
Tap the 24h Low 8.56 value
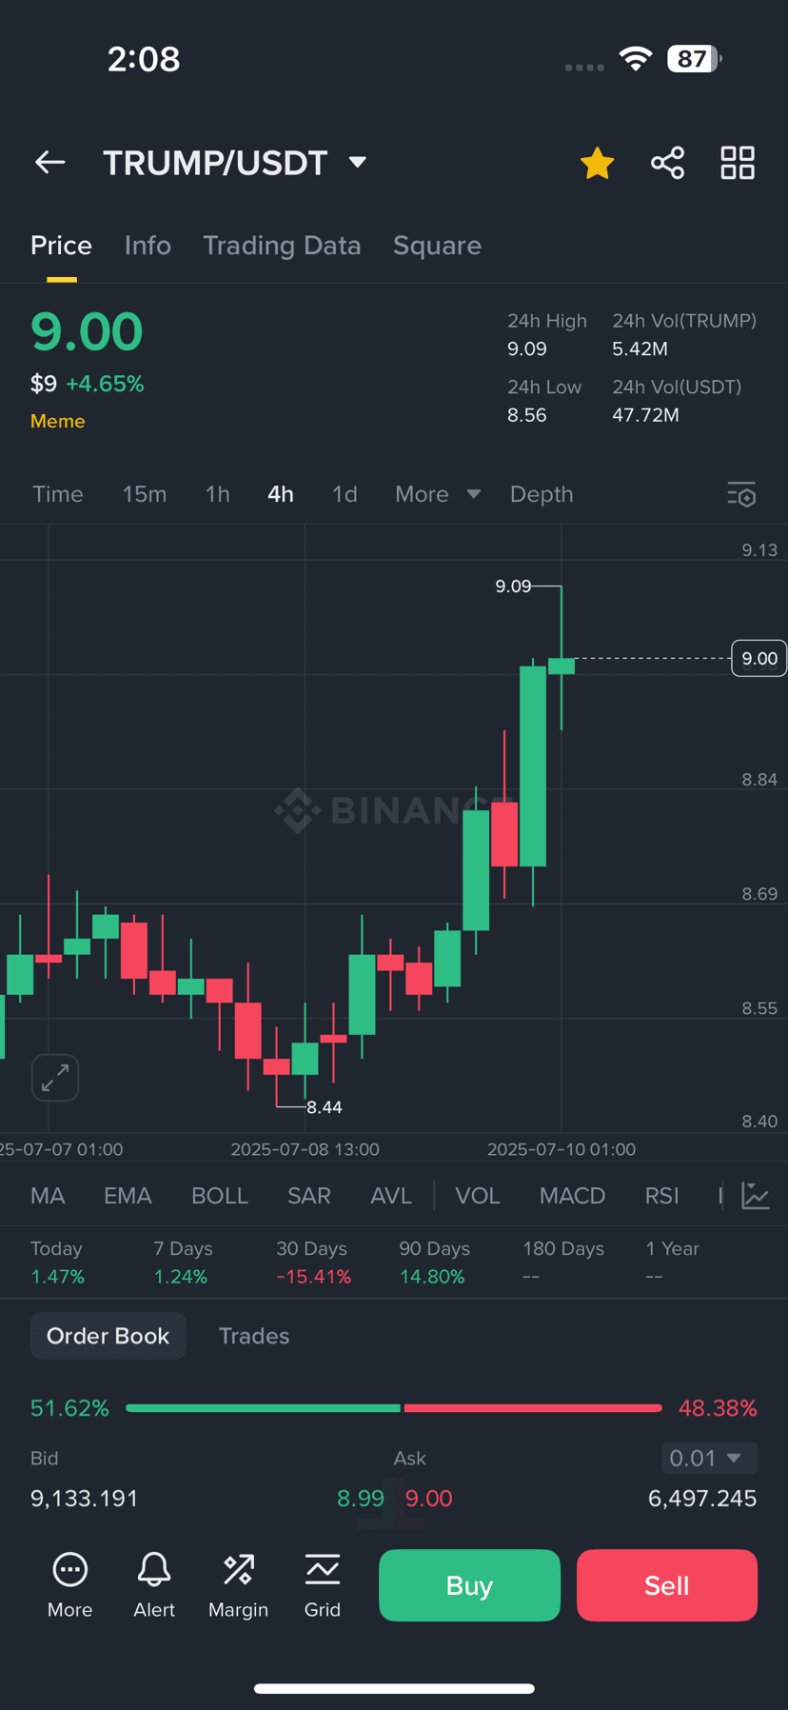tap(527, 415)
